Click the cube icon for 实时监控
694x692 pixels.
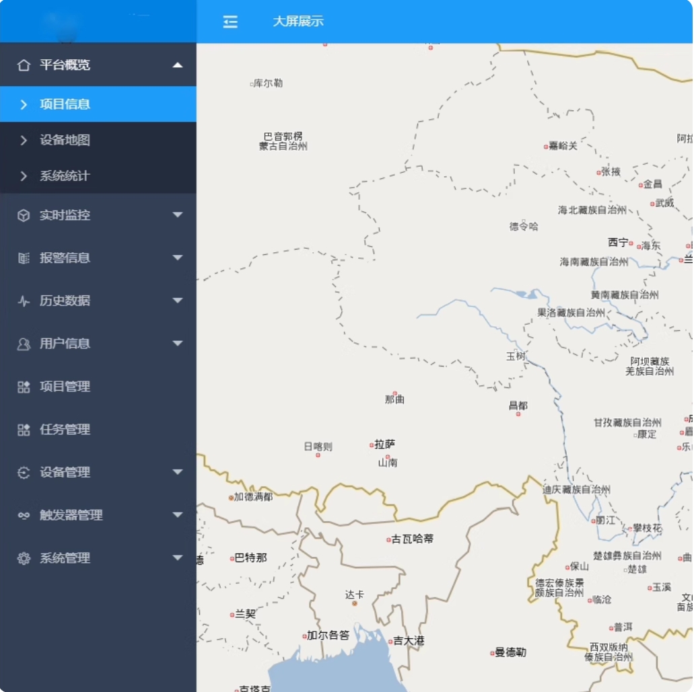(x=24, y=215)
